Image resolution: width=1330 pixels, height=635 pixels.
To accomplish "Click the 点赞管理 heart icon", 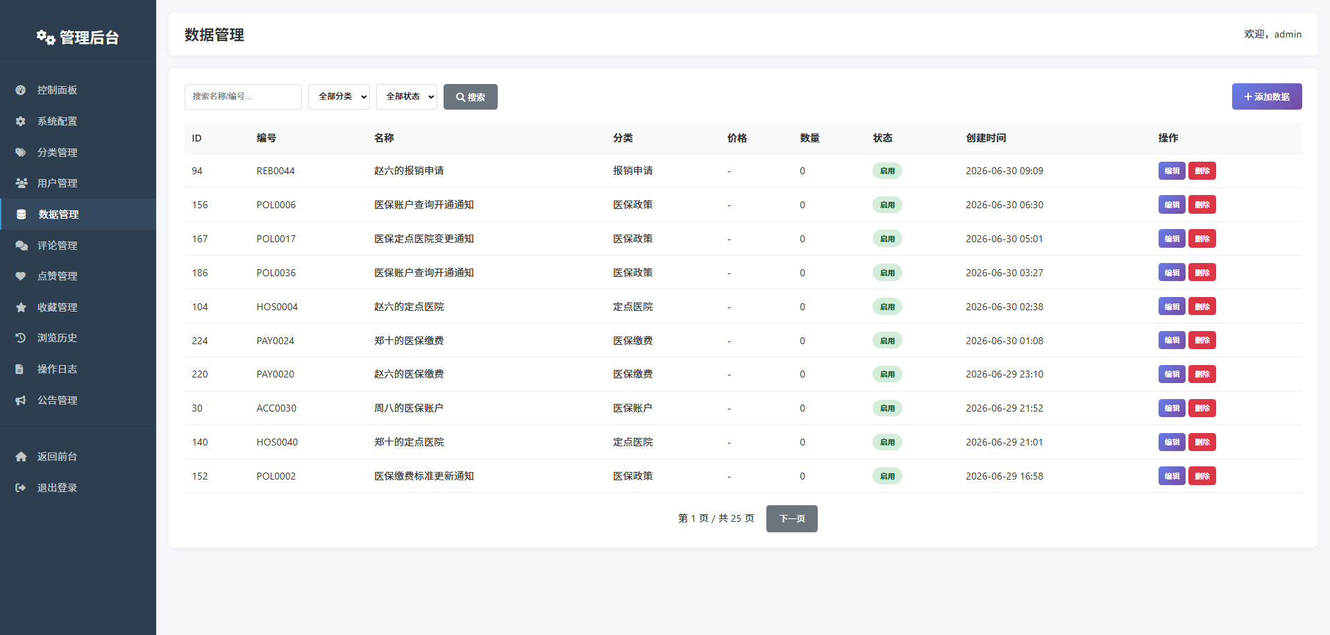I will (x=21, y=276).
